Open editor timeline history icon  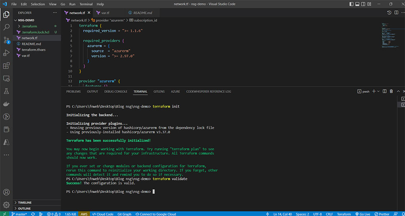pyautogui.click(x=389, y=13)
